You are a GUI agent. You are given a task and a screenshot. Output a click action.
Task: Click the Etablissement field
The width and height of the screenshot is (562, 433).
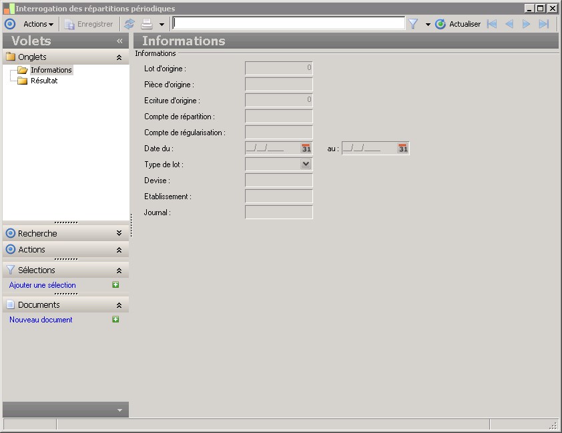point(278,196)
